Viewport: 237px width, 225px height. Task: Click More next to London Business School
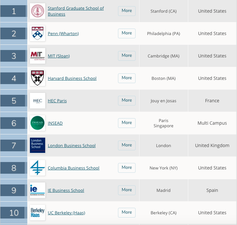point(127,145)
